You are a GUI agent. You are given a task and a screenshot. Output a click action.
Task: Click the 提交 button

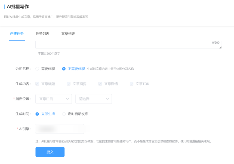[x=50, y=152]
